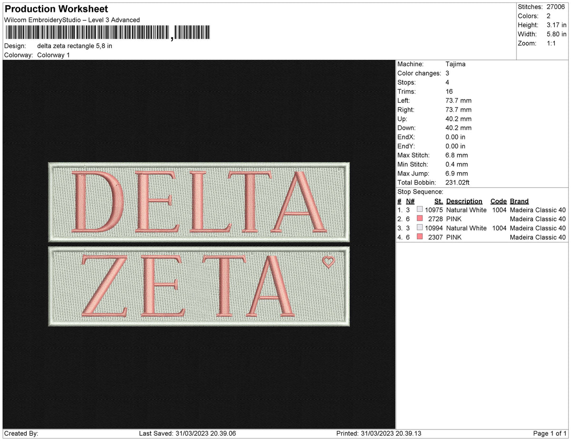Click the ZETA patch preview

coord(198,286)
